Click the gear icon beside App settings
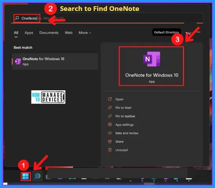The width and height of the screenshot is (215, 188). tap(110, 125)
